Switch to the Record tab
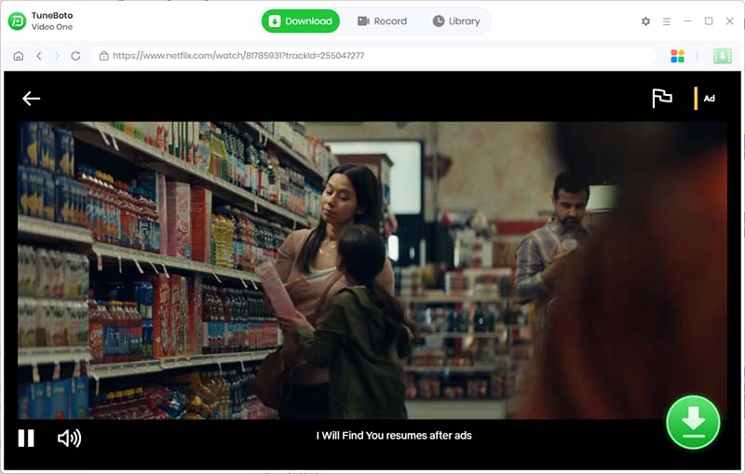 click(383, 20)
